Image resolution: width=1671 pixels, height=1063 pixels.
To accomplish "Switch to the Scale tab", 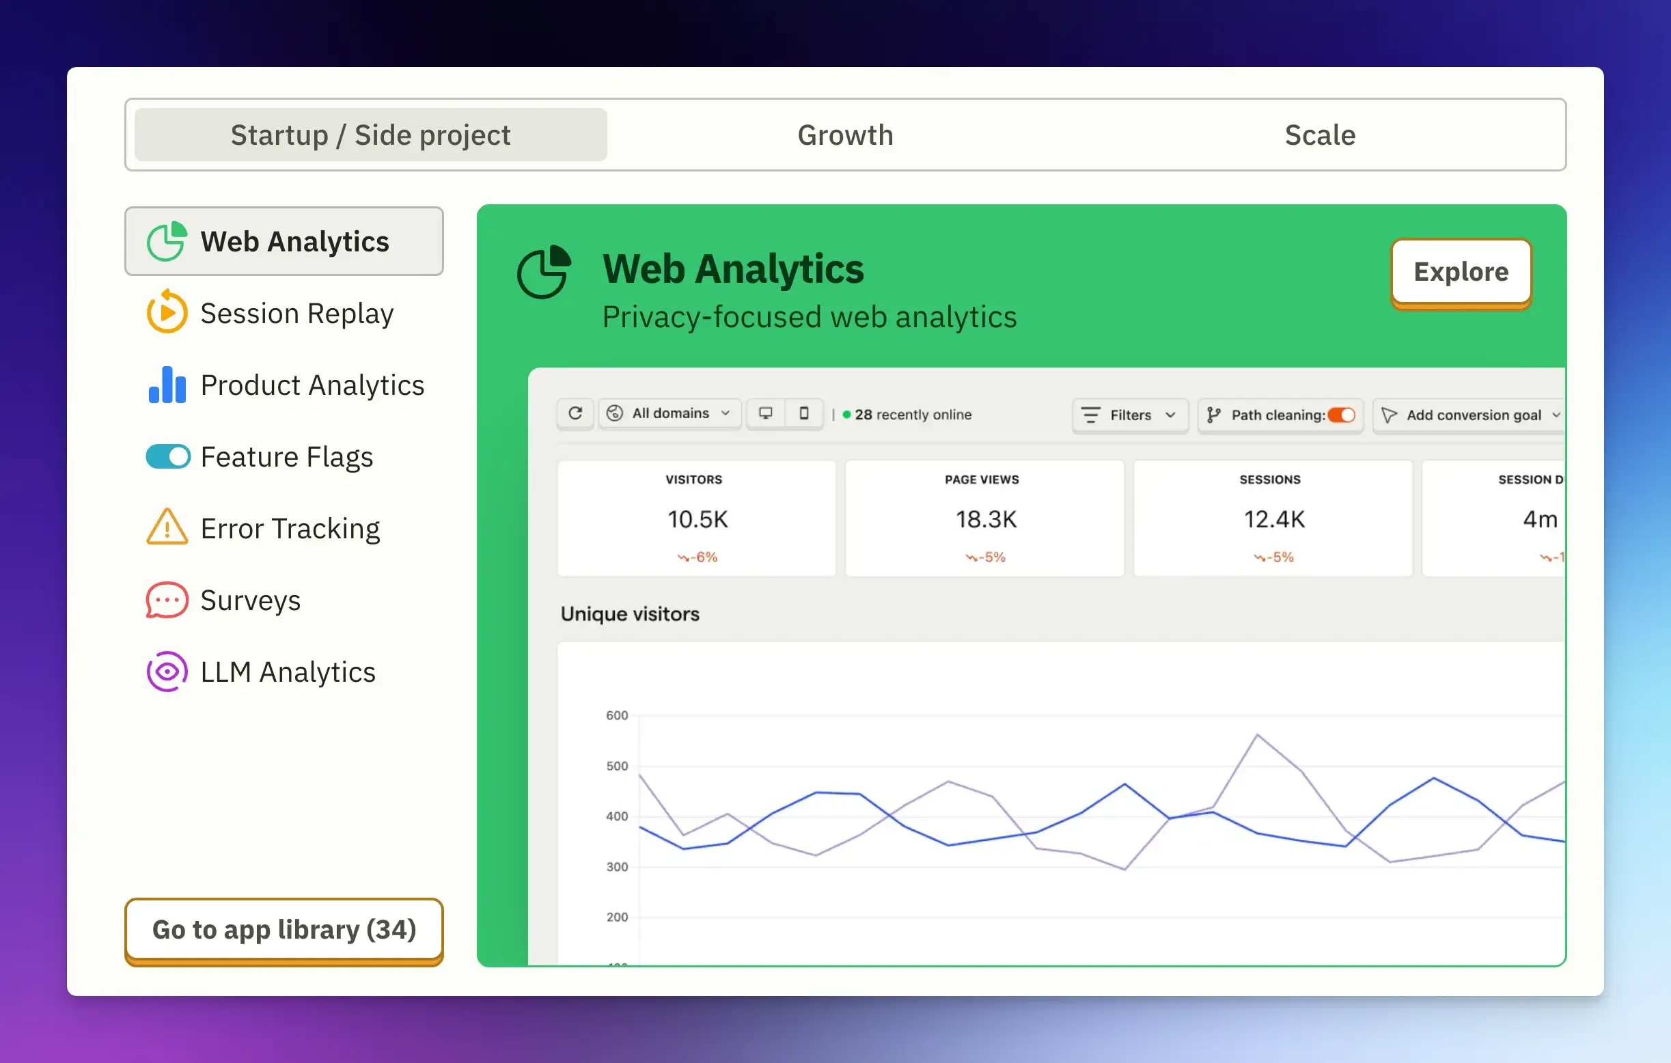I will pyautogui.click(x=1319, y=135).
